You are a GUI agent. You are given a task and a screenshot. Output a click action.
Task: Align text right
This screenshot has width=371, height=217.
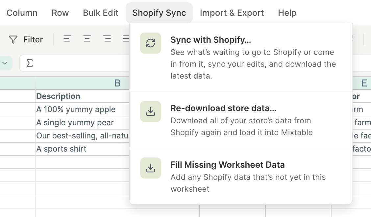point(107,38)
